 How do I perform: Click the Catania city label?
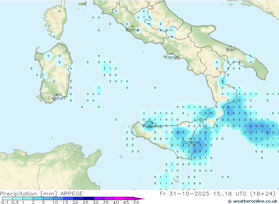tap(191, 142)
